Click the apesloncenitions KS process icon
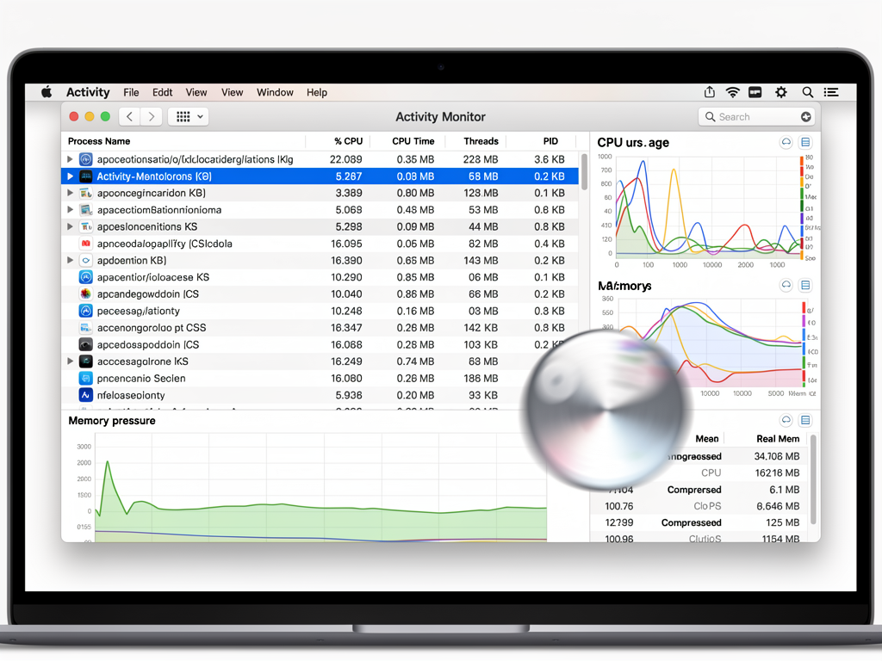The width and height of the screenshot is (882, 661). coord(85,226)
